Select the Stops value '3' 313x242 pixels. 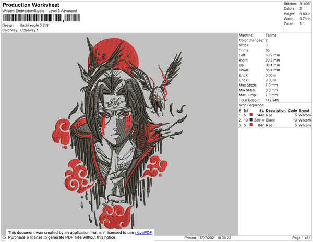pos(266,45)
